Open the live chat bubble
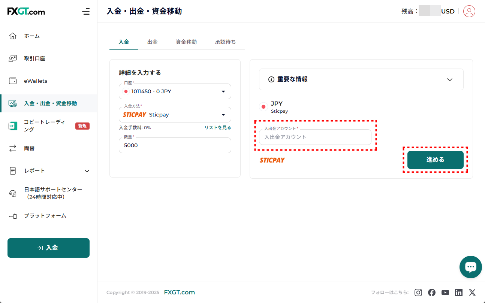 pos(471,267)
